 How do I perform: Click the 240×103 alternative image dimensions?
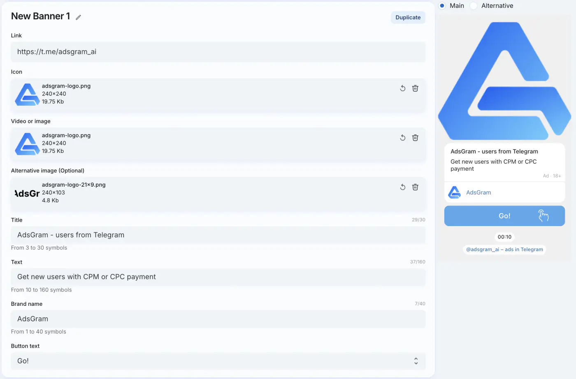click(53, 192)
